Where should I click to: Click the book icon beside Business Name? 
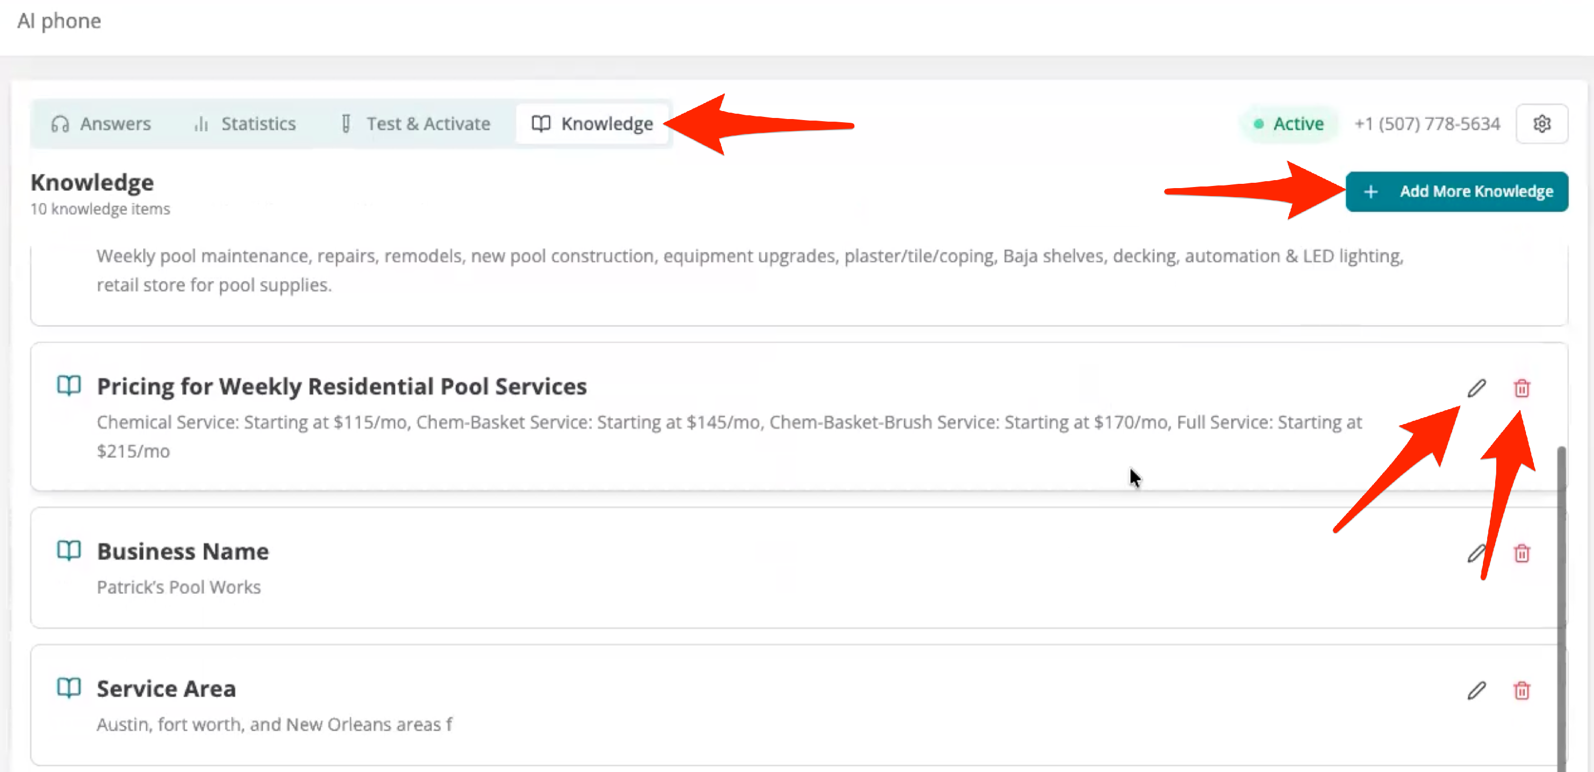click(x=69, y=550)
